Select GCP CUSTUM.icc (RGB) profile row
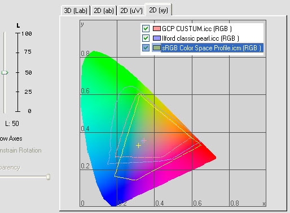This screenshot has width=290, height=213. [197, 29]
